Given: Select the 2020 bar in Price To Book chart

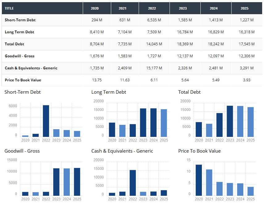Looking at the screenshot, I should tap(199, 180).
